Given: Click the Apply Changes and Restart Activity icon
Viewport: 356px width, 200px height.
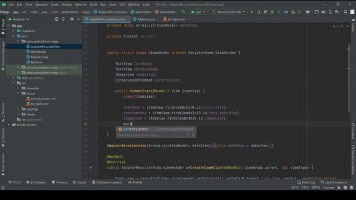Looking at the screenshot, I should [259, 12].
